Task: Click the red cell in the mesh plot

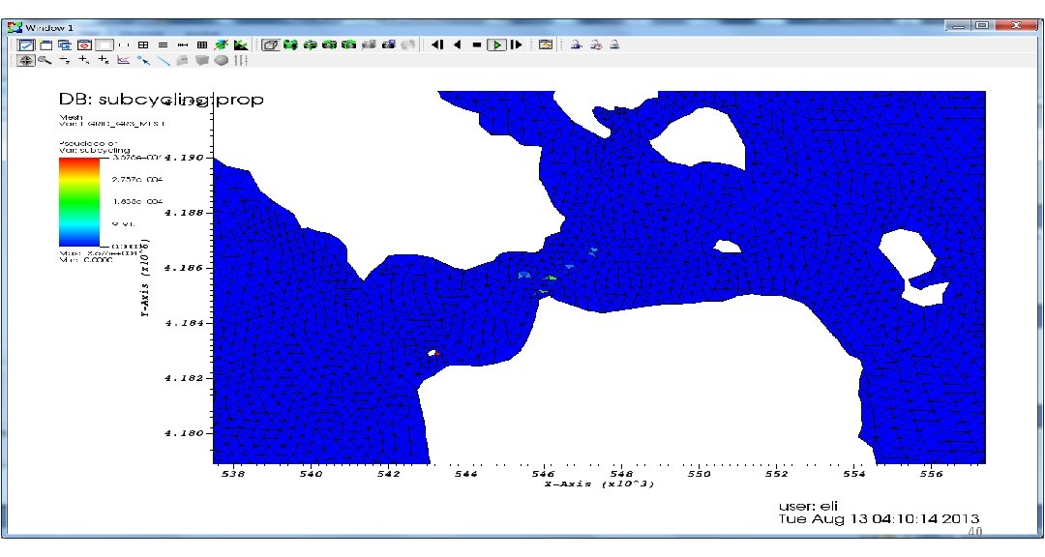Action: coord(436,353)
